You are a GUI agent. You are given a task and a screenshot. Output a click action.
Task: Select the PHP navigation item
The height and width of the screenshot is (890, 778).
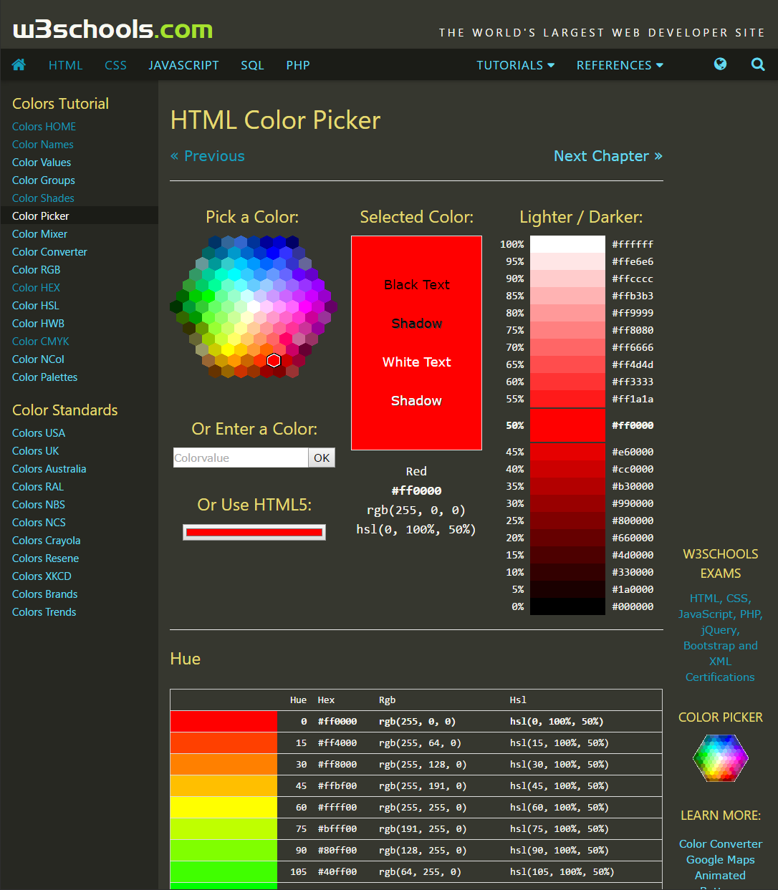click(298, 64)
